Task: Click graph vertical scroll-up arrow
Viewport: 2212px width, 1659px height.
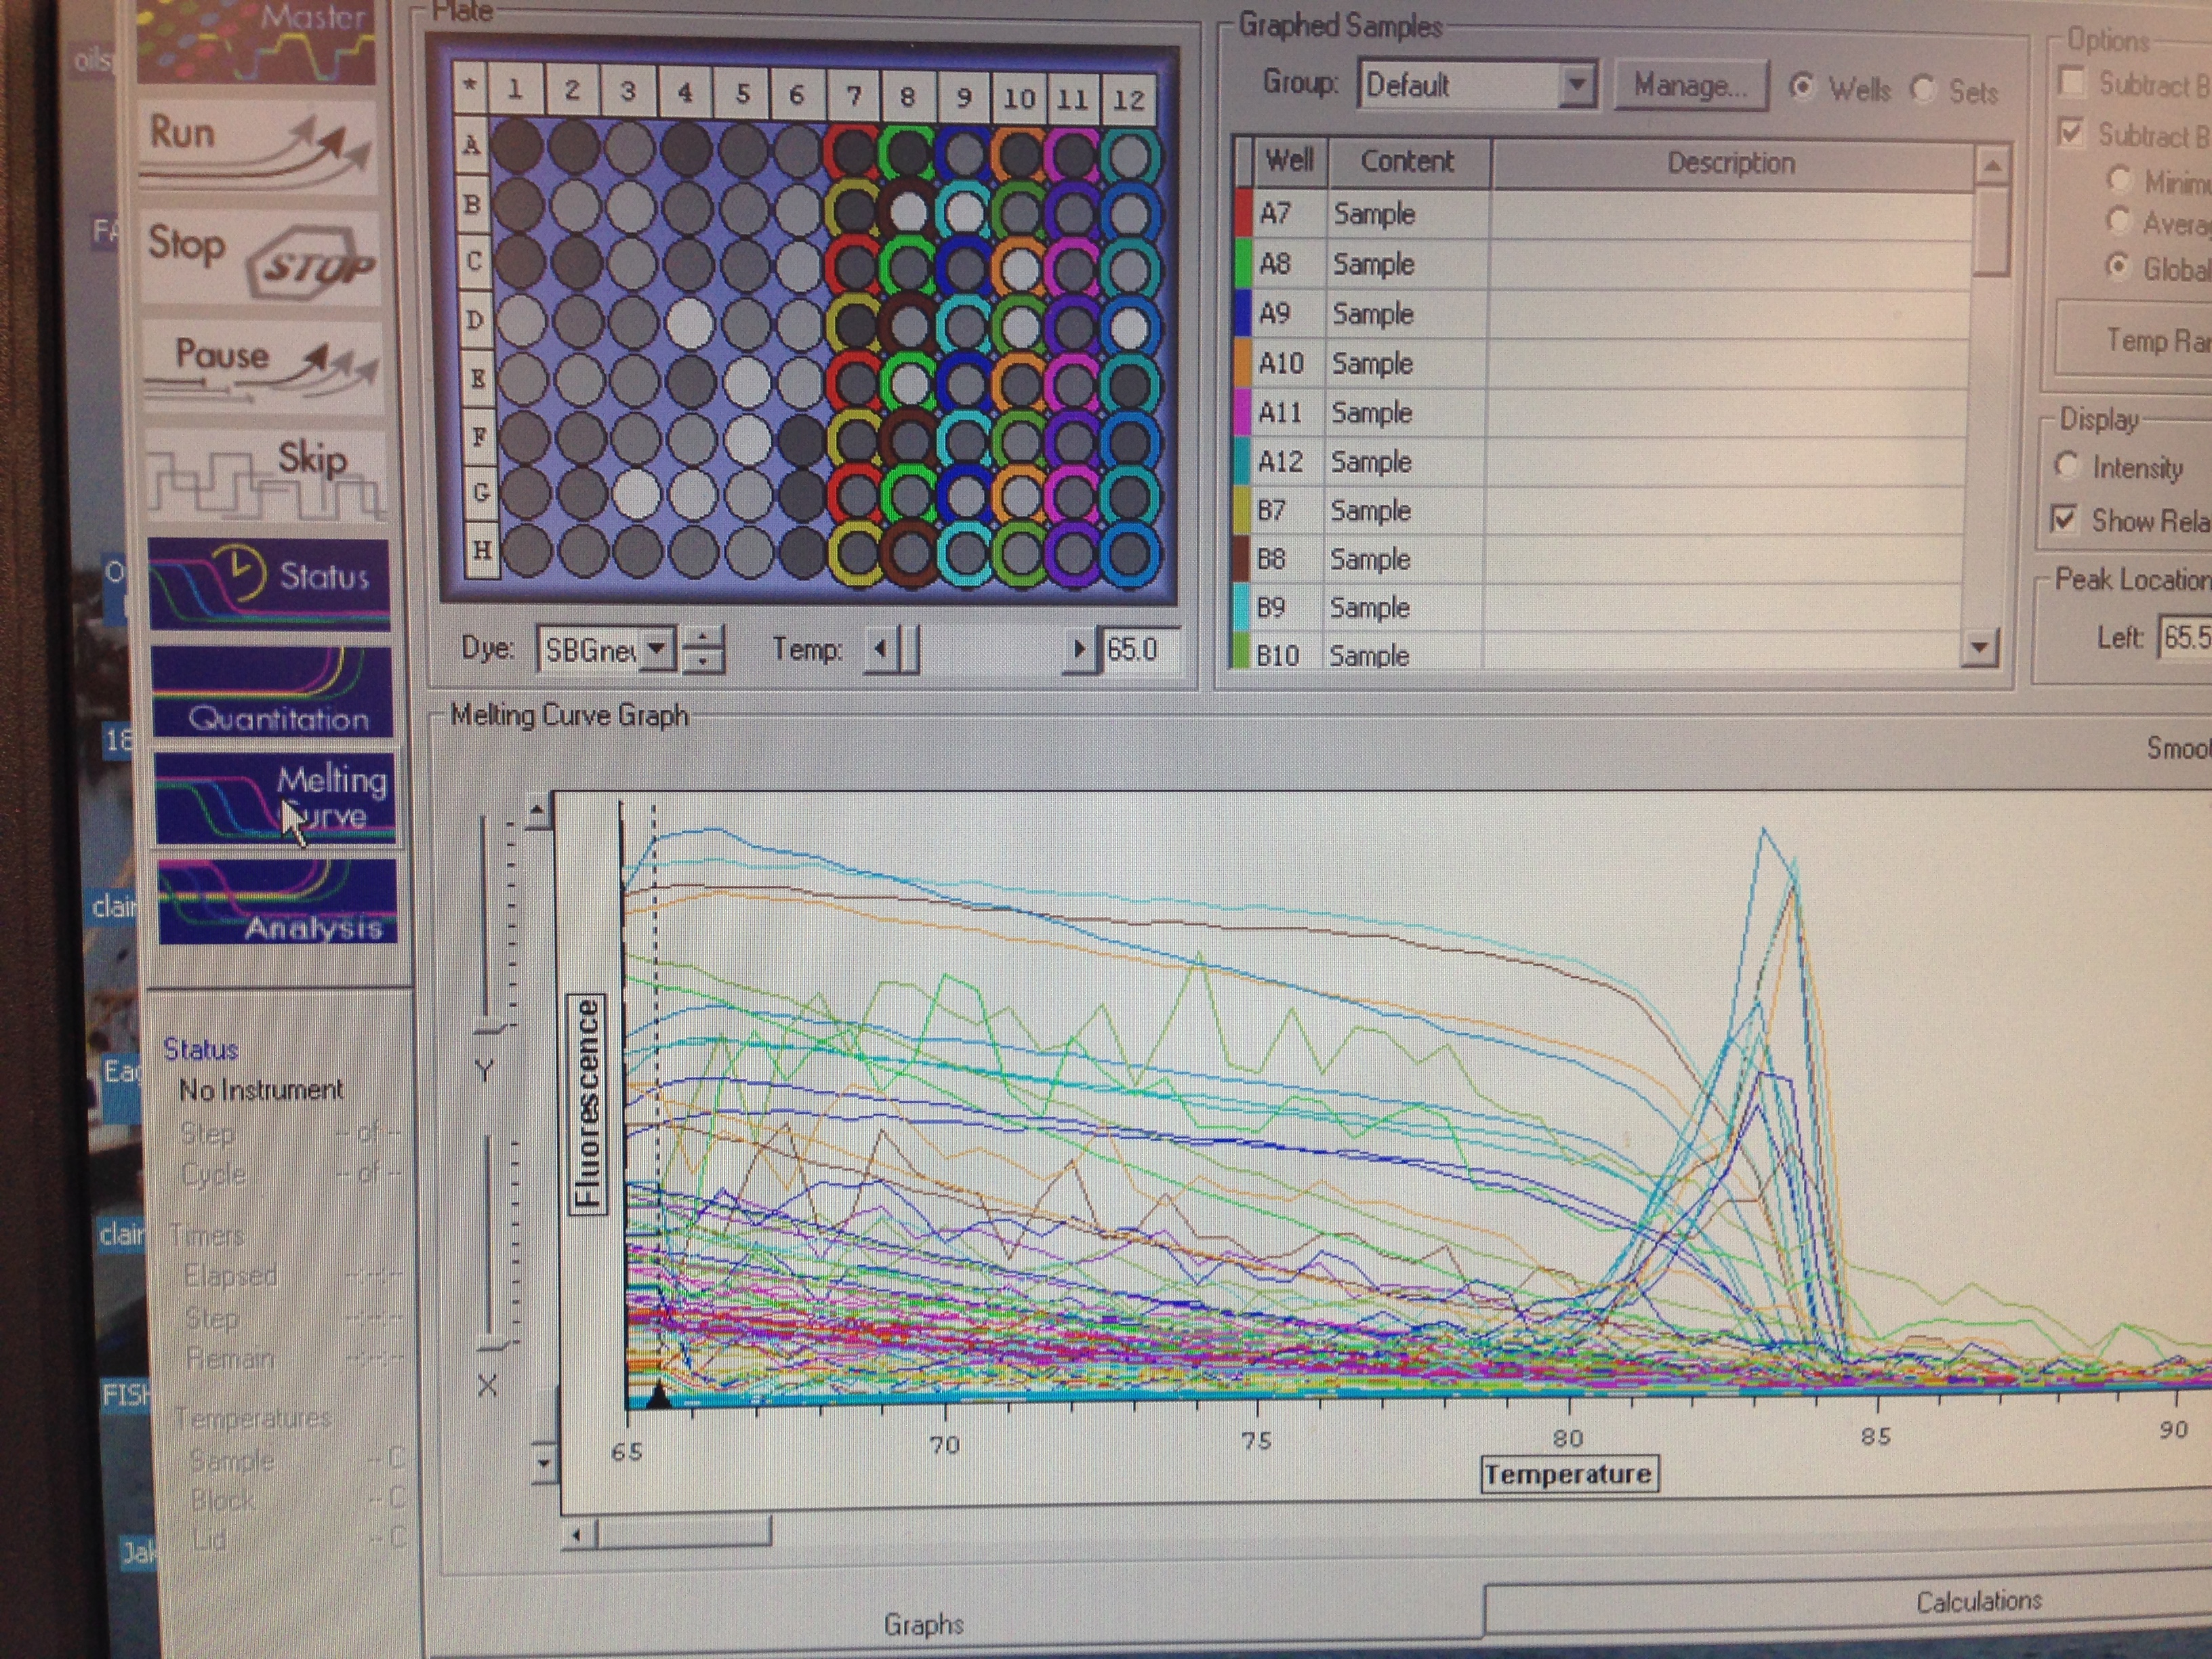Action: click(x=537, y=811)
